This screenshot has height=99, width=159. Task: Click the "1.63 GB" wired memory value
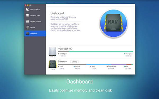(x=94, y=69)
